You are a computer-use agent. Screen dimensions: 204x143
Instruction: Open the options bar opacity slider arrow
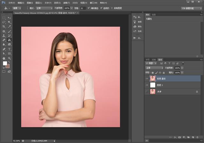pos(71,8)
